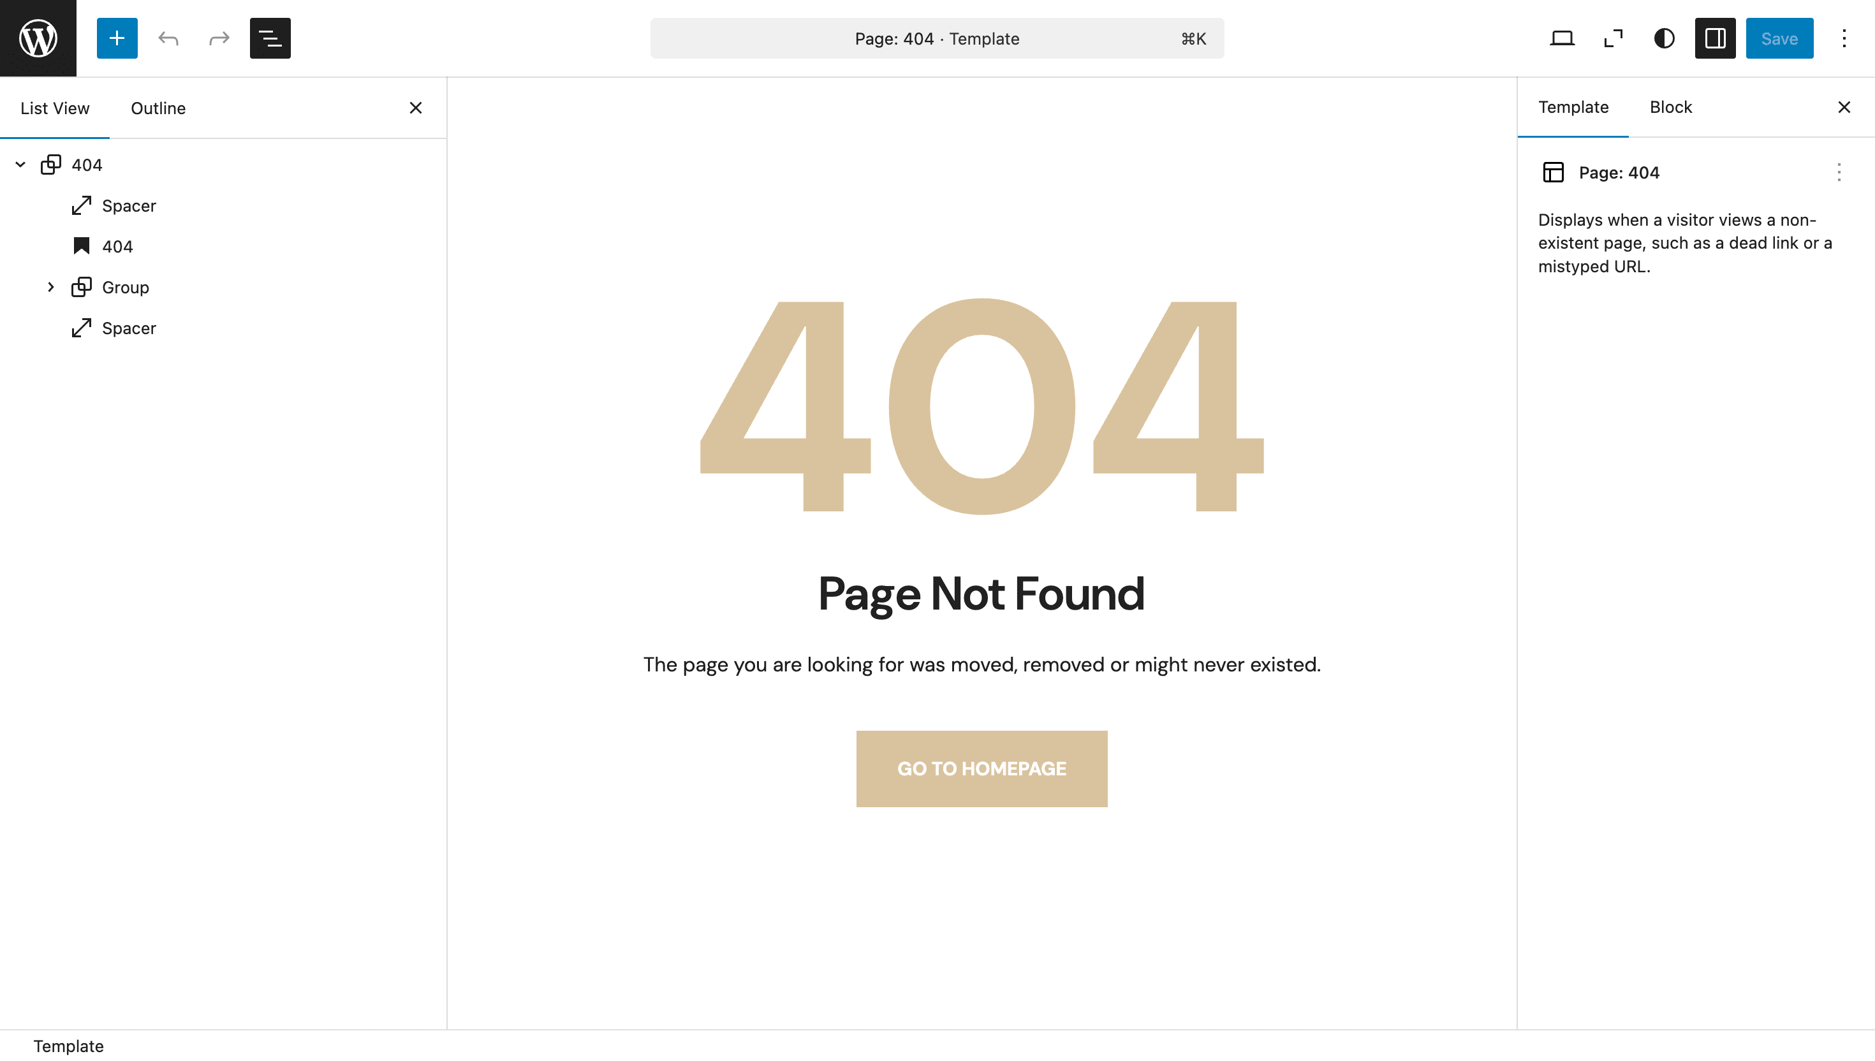The width and height of the screenshot is (1875, 1061).
Task: Open the Page: 404 template actions menu
Action: (x=1839, y=173)
